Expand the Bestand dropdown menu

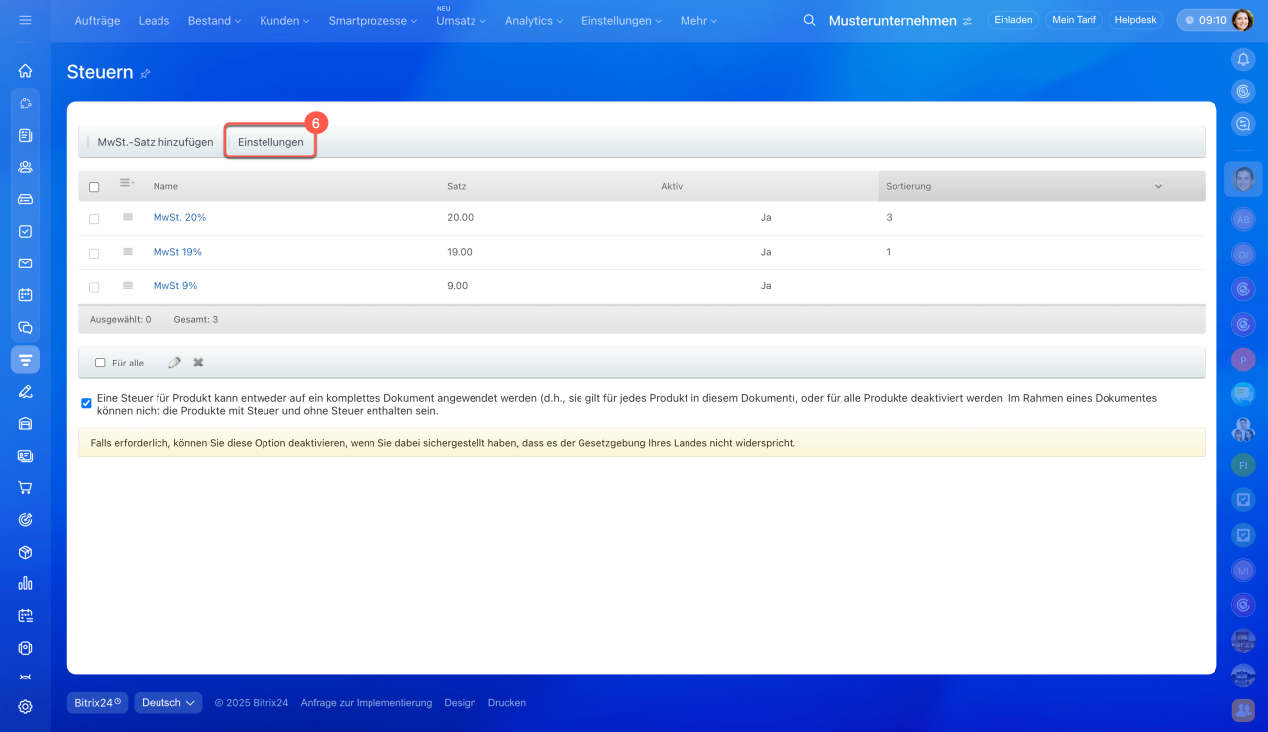coord(212,20)
